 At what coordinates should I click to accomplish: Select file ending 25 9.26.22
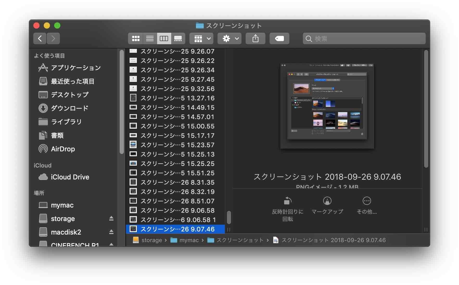click(175, 61)
